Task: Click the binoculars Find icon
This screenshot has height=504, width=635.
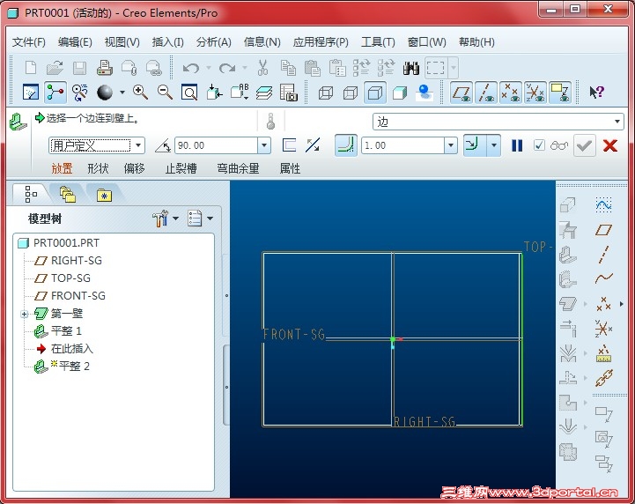Action: pyautogui.click(x=410, y=68)
